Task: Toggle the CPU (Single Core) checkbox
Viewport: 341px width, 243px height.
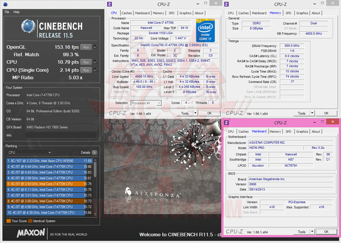Action: [96, 70]
